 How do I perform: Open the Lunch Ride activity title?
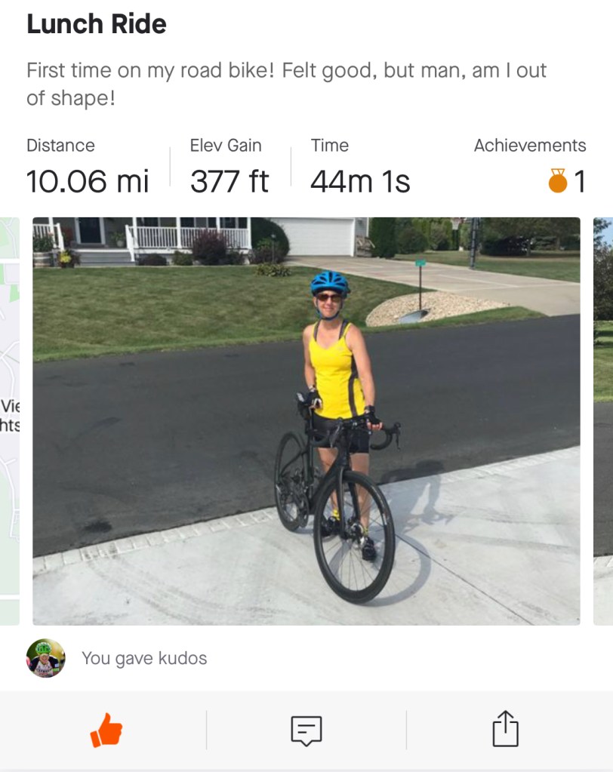coord(97,24)
